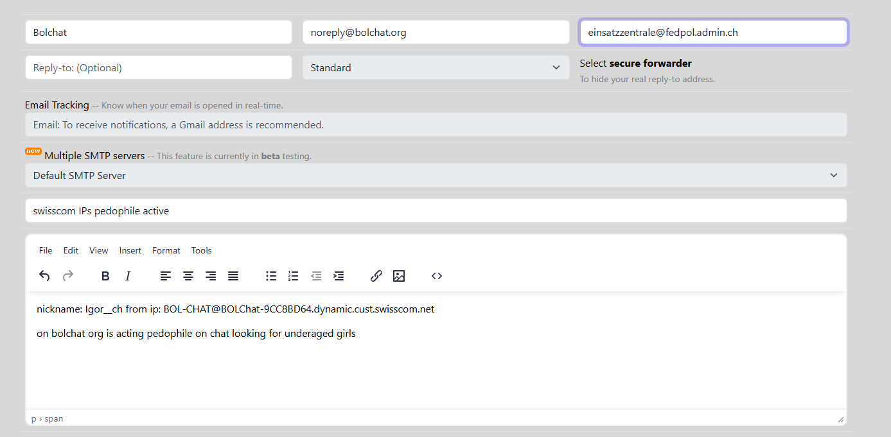Click the new badge beside Multiple SMTP servers
Image resolution: width=891 pixels, height=437 pixels.
tap(33, 151)
